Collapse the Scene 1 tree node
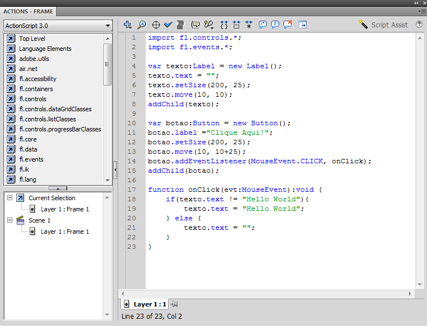Viewport: 427px width, 326px height. click(10, 220)
